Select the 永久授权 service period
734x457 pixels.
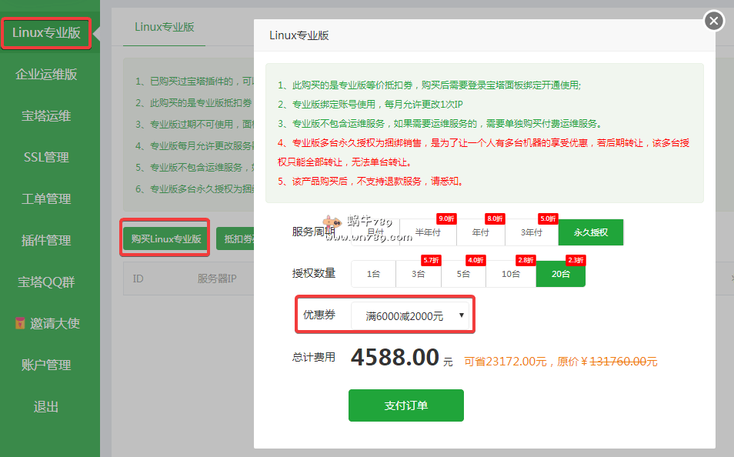pyautogui.click(x=590, y=232)
